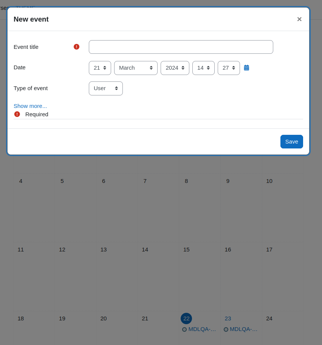Click calendar day 5

pyautogui.click(x=62, y=181)
